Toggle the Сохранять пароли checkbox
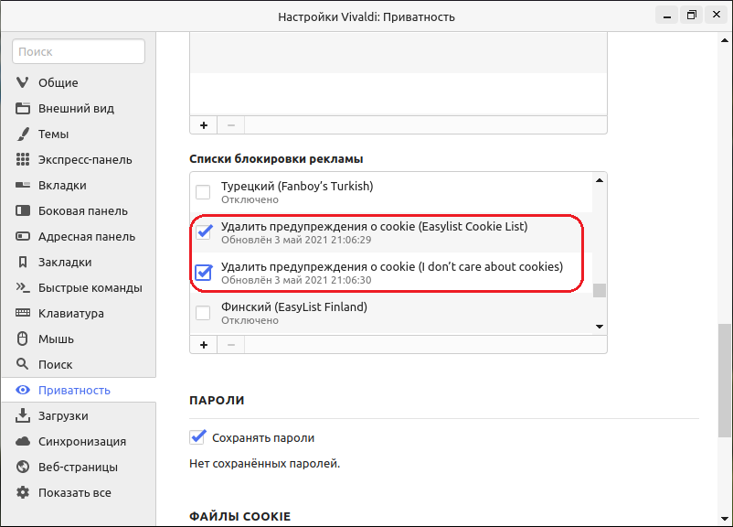 coord(197,436)
